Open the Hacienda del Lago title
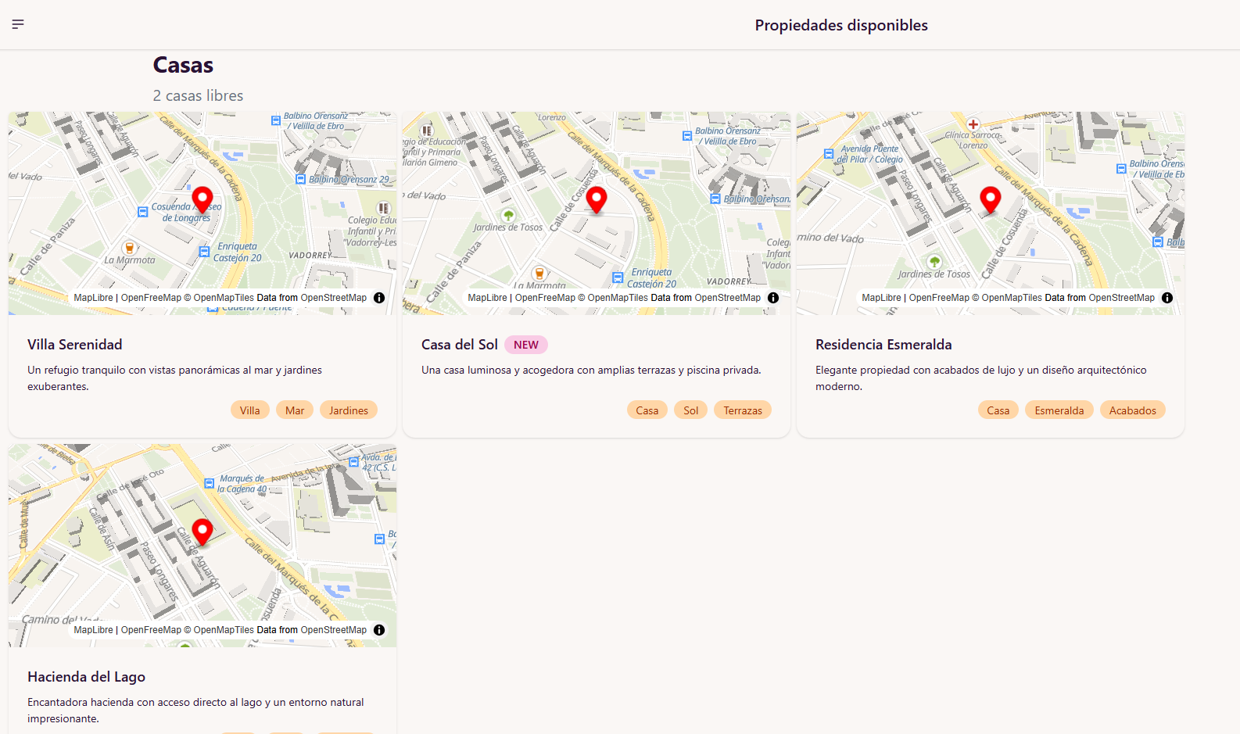Screen dimensions: 1240x734 pos(86,677)
